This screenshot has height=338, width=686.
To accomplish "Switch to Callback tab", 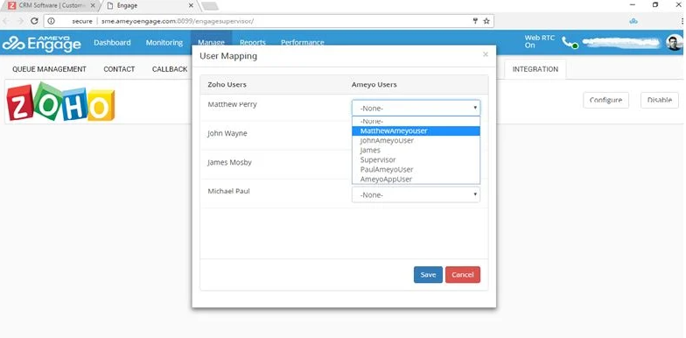I will [170, 69].
